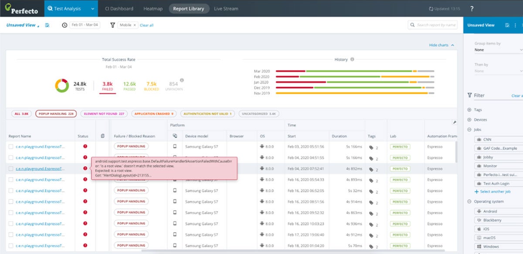Click the Clear all filters link
Screen dimensions: 523x254
(x=146, y=25)
